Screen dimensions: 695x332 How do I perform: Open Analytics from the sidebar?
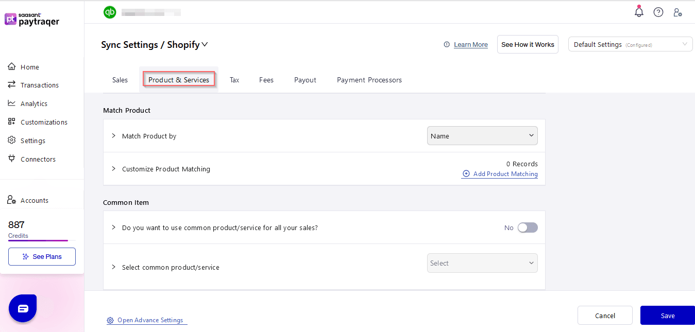pyautogui.click(x=33, y=103)
